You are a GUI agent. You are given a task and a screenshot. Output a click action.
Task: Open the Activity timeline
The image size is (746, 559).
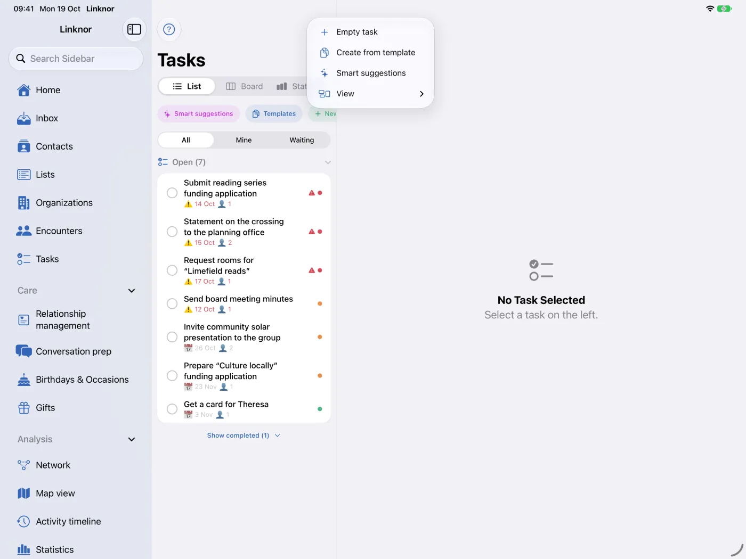76,522
